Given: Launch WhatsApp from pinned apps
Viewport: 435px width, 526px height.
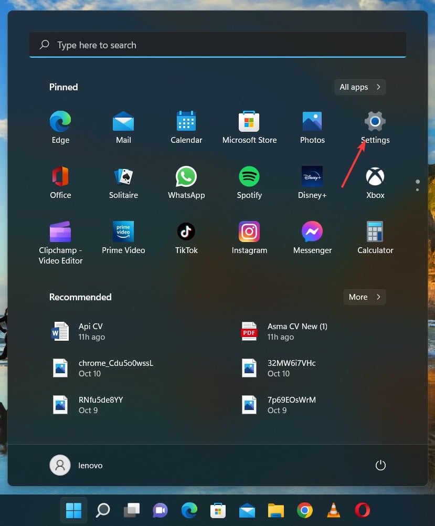Looking at the screenshot, I should tap(186, 183).
